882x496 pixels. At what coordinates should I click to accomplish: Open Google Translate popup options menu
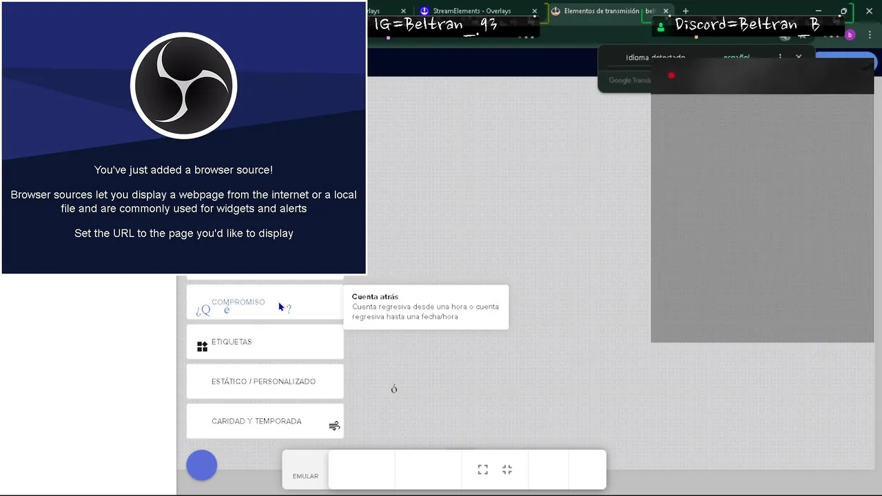781,57
